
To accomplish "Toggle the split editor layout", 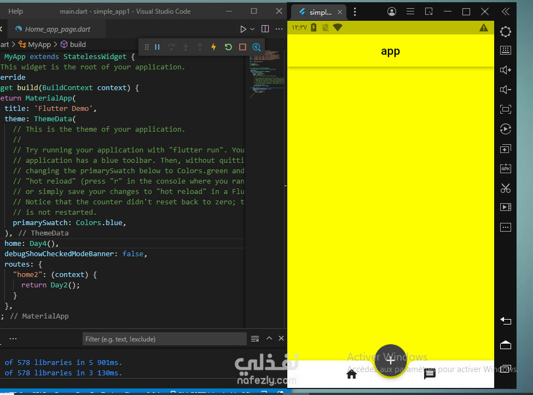I will 265,29.
